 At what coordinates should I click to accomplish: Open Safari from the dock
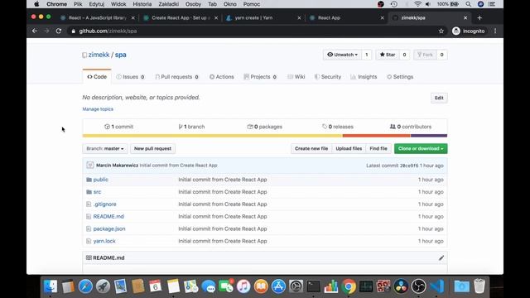pos(85,286)
